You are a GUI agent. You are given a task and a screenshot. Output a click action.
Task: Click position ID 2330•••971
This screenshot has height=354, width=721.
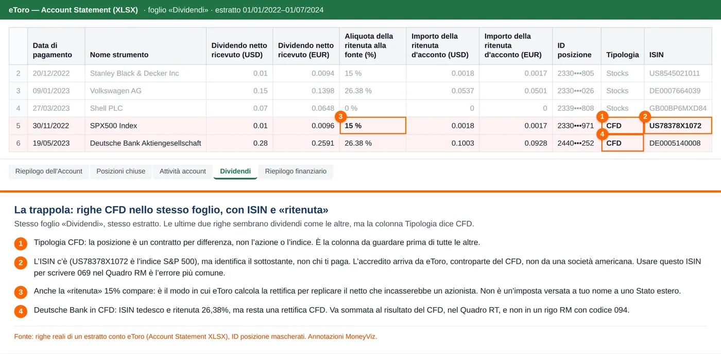click(x=576, y=126)
